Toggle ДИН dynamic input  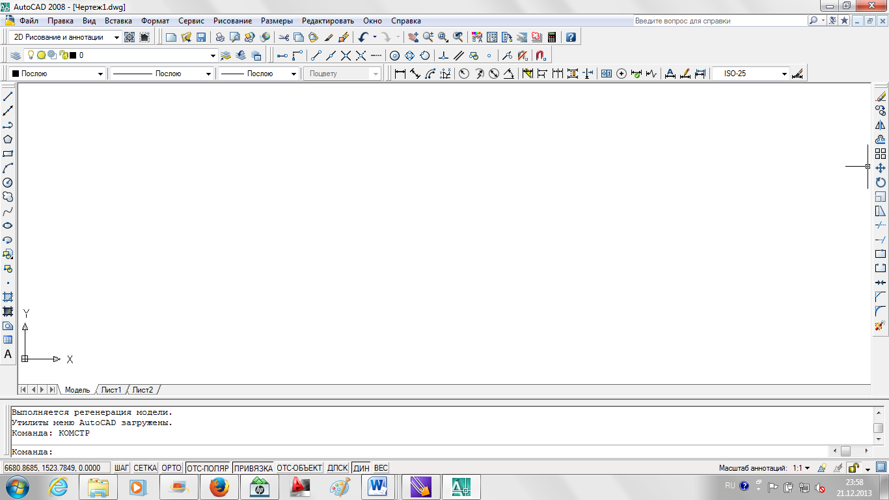point(361,468)
